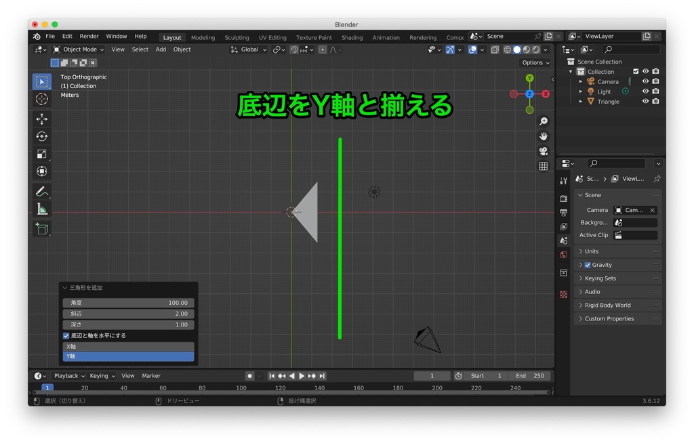The width and height of the screenshot is (694, 443).
Task: Click the Options button in the viewport header
Action: point(535,62)
